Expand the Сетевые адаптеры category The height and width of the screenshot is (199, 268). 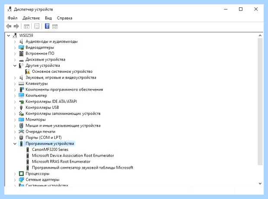15,180
